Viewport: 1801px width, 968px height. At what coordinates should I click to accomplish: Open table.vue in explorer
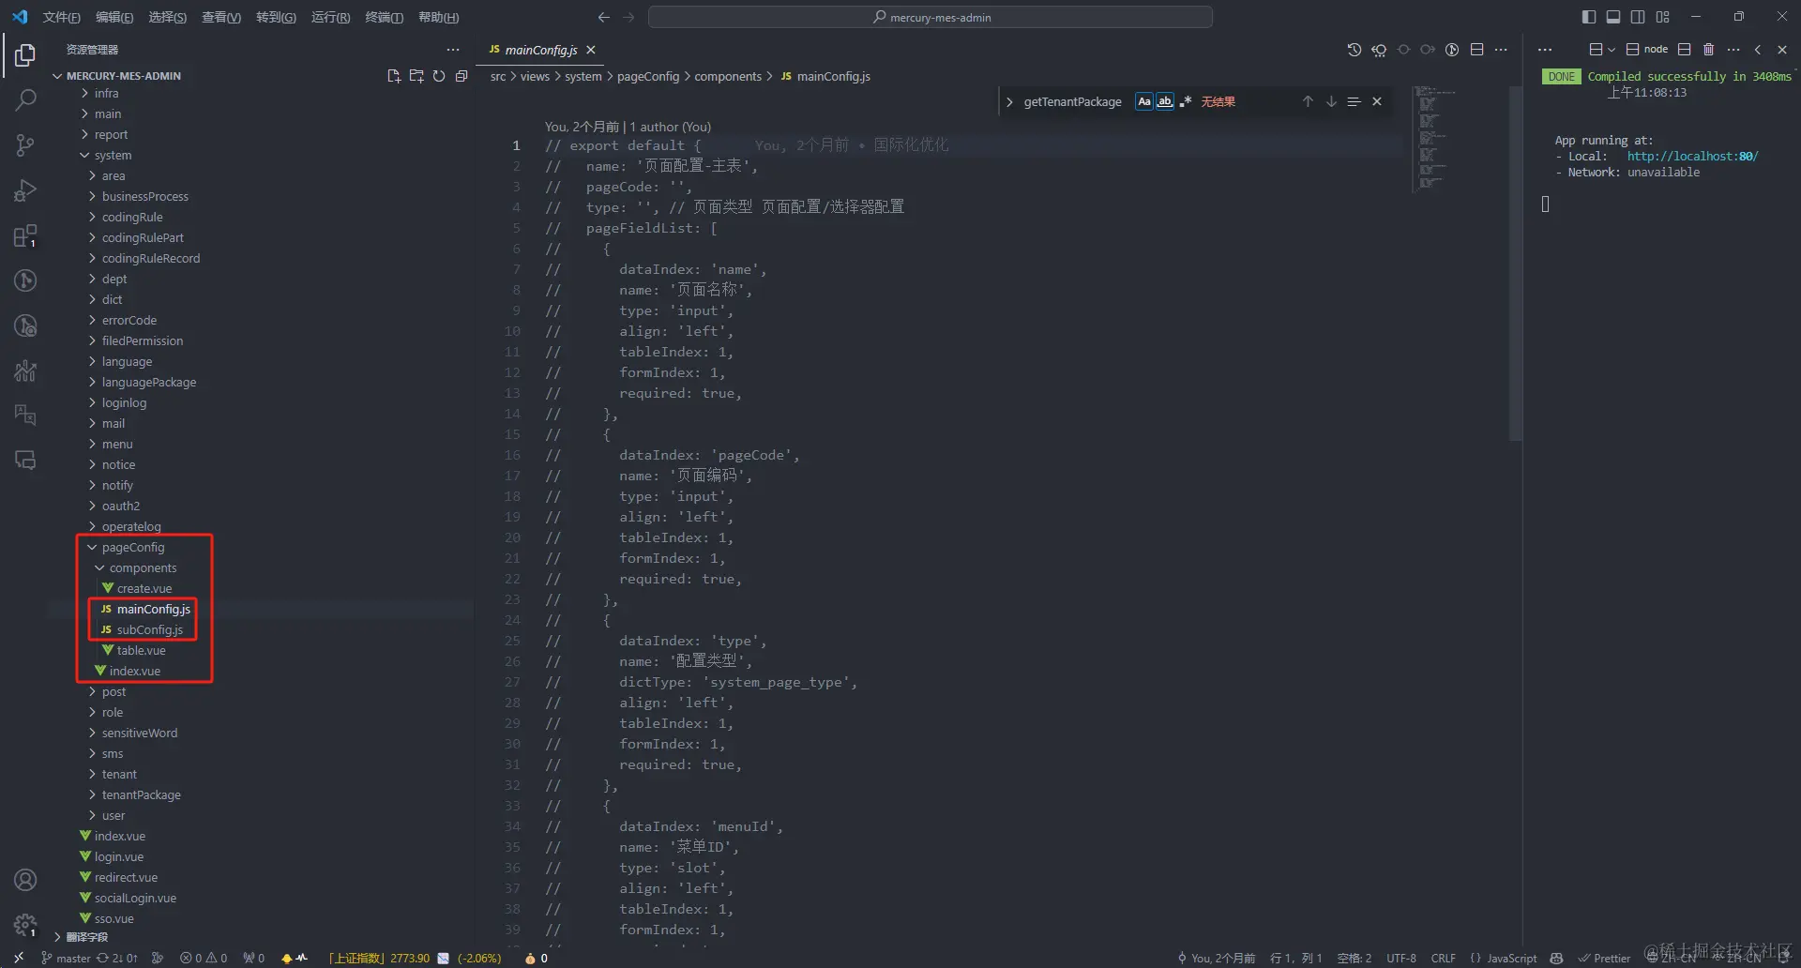click(141, 650)
